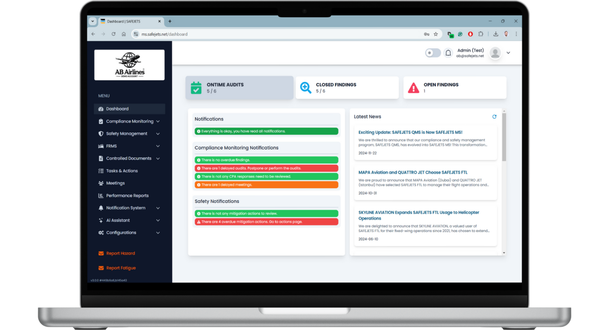Viewport: 609px width, 330px height.
Task: Click the Open Findings card
Action: click(x=455, y=88)
